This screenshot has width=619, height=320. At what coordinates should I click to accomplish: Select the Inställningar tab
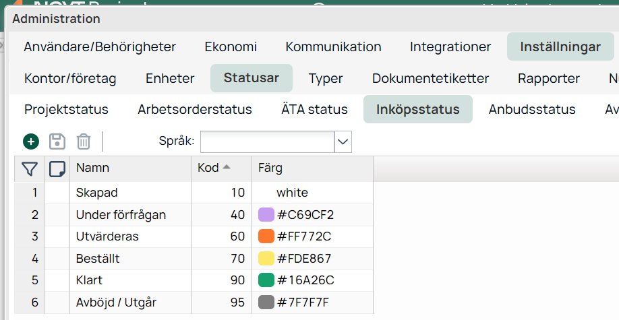(560, 46)
